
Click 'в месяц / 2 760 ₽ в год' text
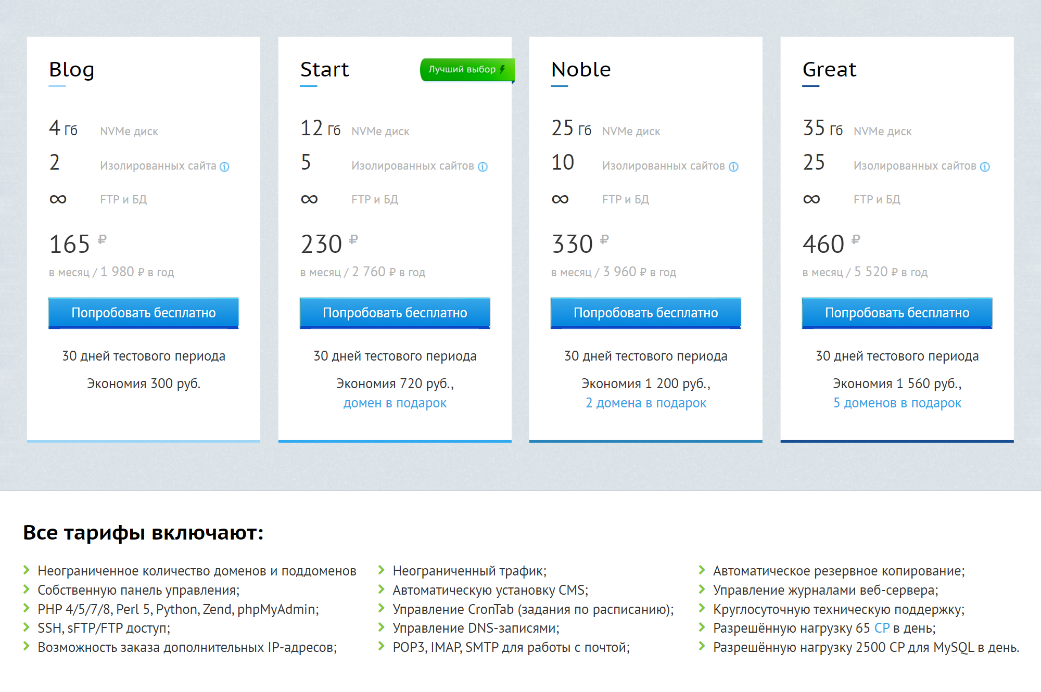click(363, 272)
